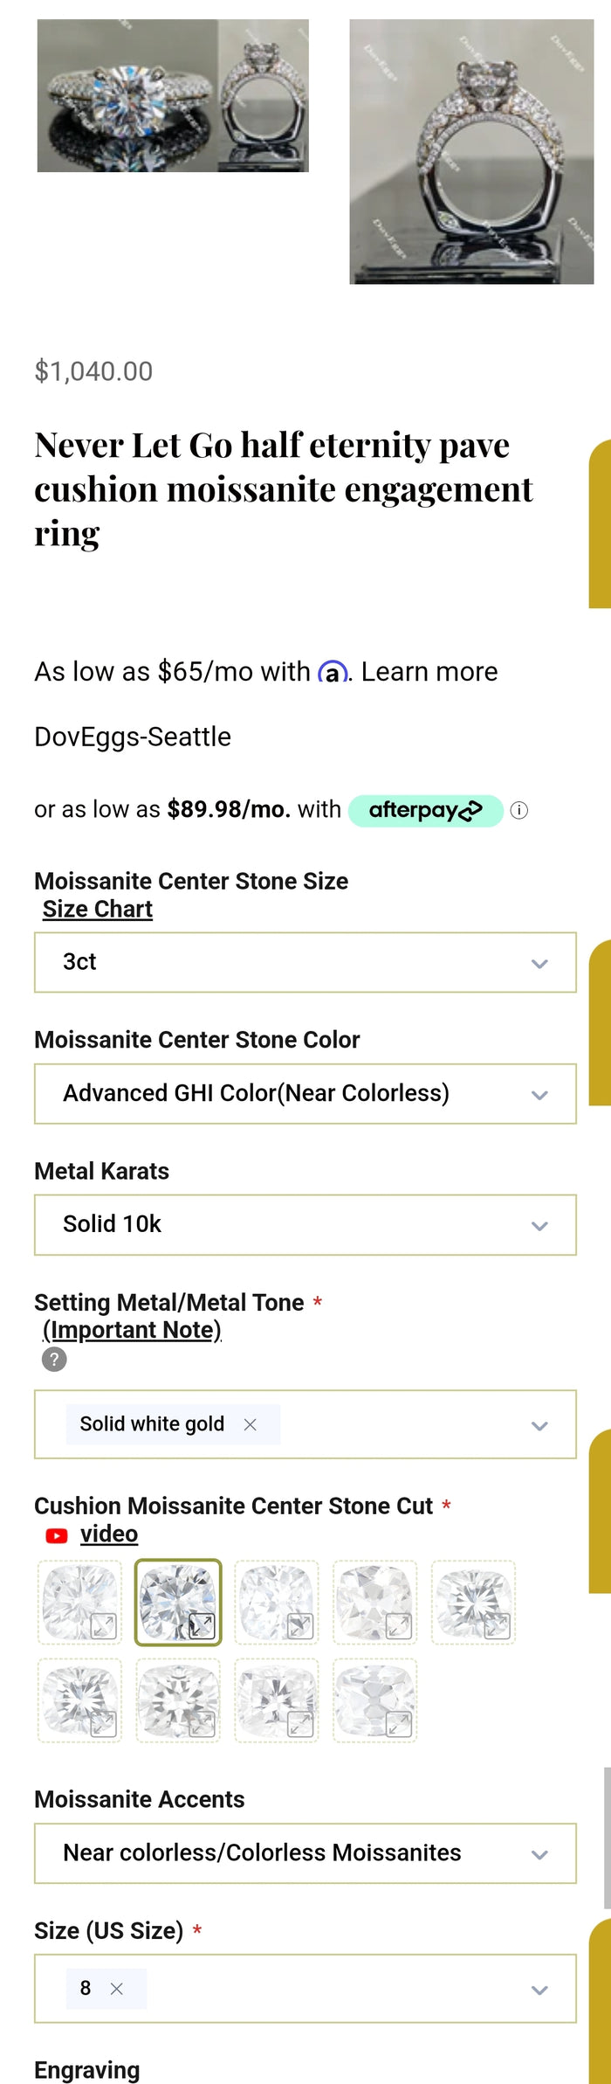The width and height of the screenshot is (611, 2084).
Task: Remove the size 8 selection tag
Action: click(x=117, y=1988)
